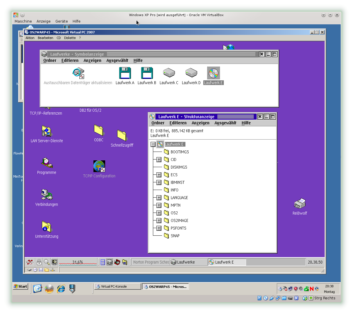Click WarpCenter toolbox icon
The height and width of the screenshot is (314, 353).
(117, 262)
